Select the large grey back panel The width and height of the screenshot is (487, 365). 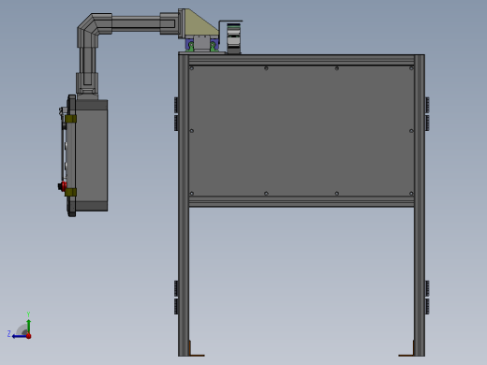click(302, 131)
